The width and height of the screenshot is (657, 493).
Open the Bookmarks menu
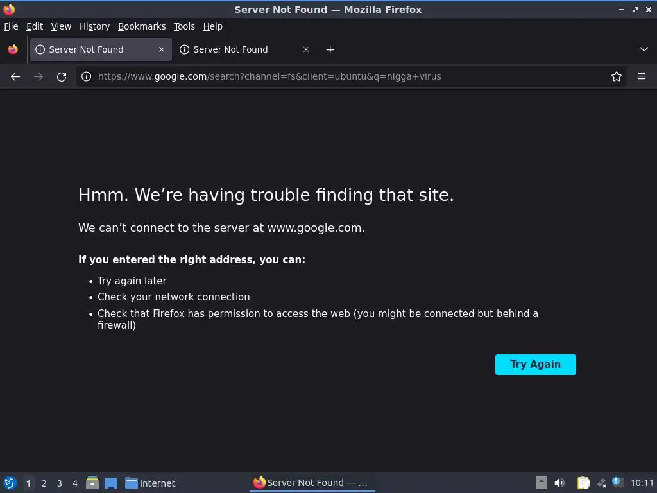[142, 26]
